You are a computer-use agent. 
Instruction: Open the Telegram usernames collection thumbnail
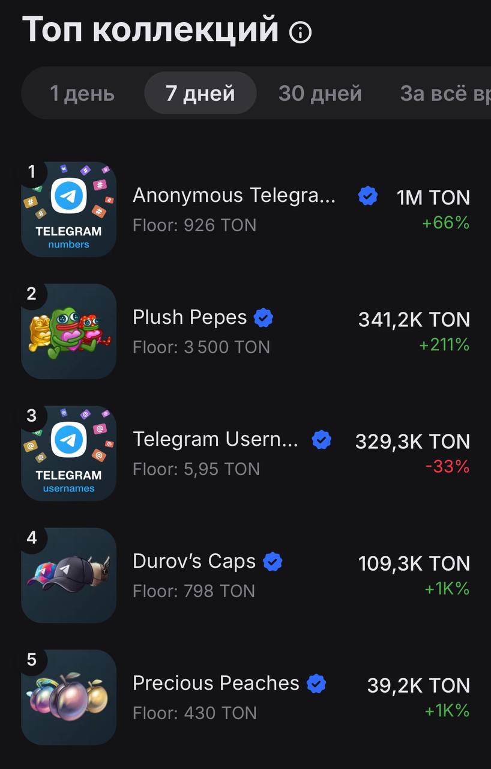(x=69, y=454)
